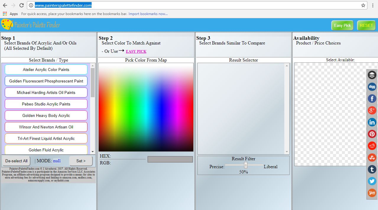Open the EASY PICK link in Step 2
378x210 pixels.
click(136, 51)
